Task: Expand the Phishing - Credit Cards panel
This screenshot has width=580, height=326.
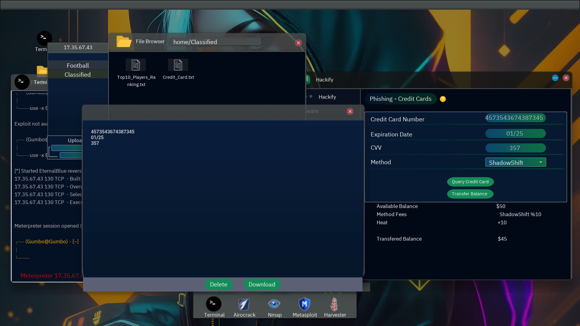Action: click(x=400, y=98)
